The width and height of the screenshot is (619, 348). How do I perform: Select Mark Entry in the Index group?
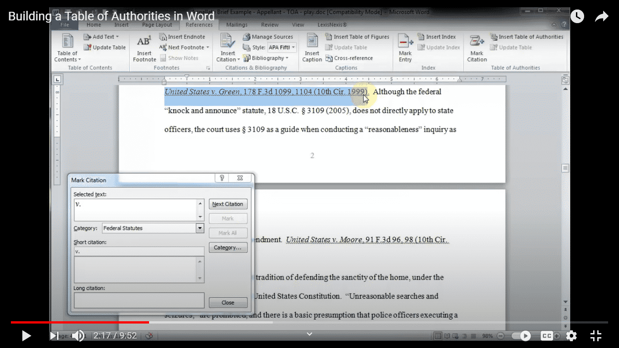point(405,48)
